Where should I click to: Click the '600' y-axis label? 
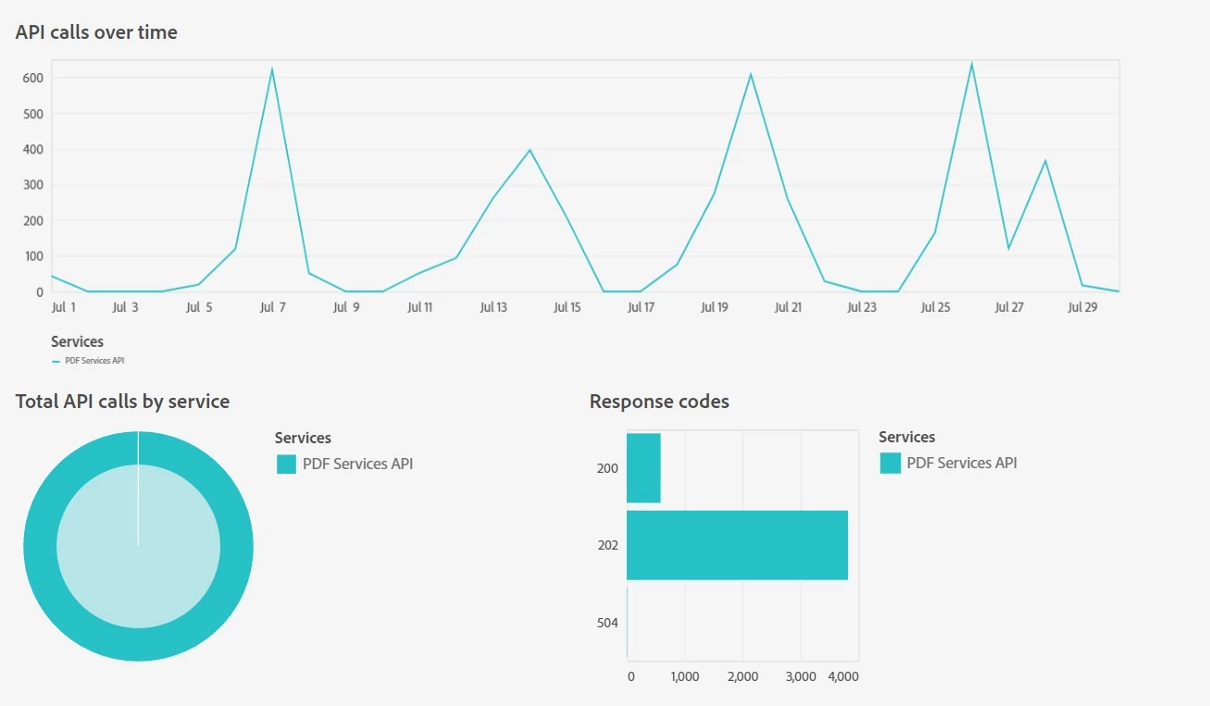(x=33, y=78)
